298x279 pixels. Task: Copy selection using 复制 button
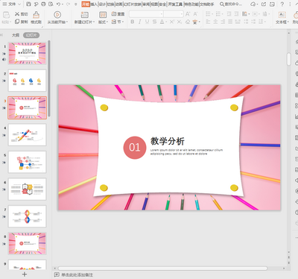point(22,22)
